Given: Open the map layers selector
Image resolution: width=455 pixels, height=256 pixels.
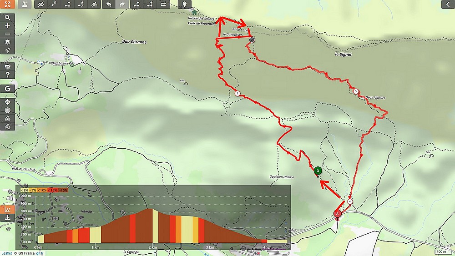Looking at the screenshot, I should [8, 42].
